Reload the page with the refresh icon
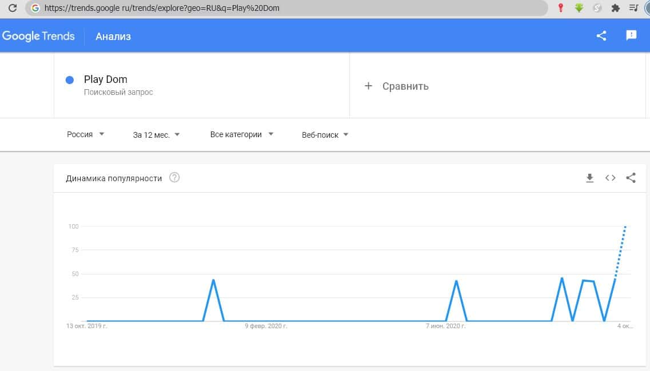The width and height of the screenshot is (650, 371). point(12,9)
